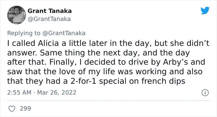Viewport: 217px width, 117px height.
Task: Open the @GrantTanaka handle below the name
Action: pos(49,19)
